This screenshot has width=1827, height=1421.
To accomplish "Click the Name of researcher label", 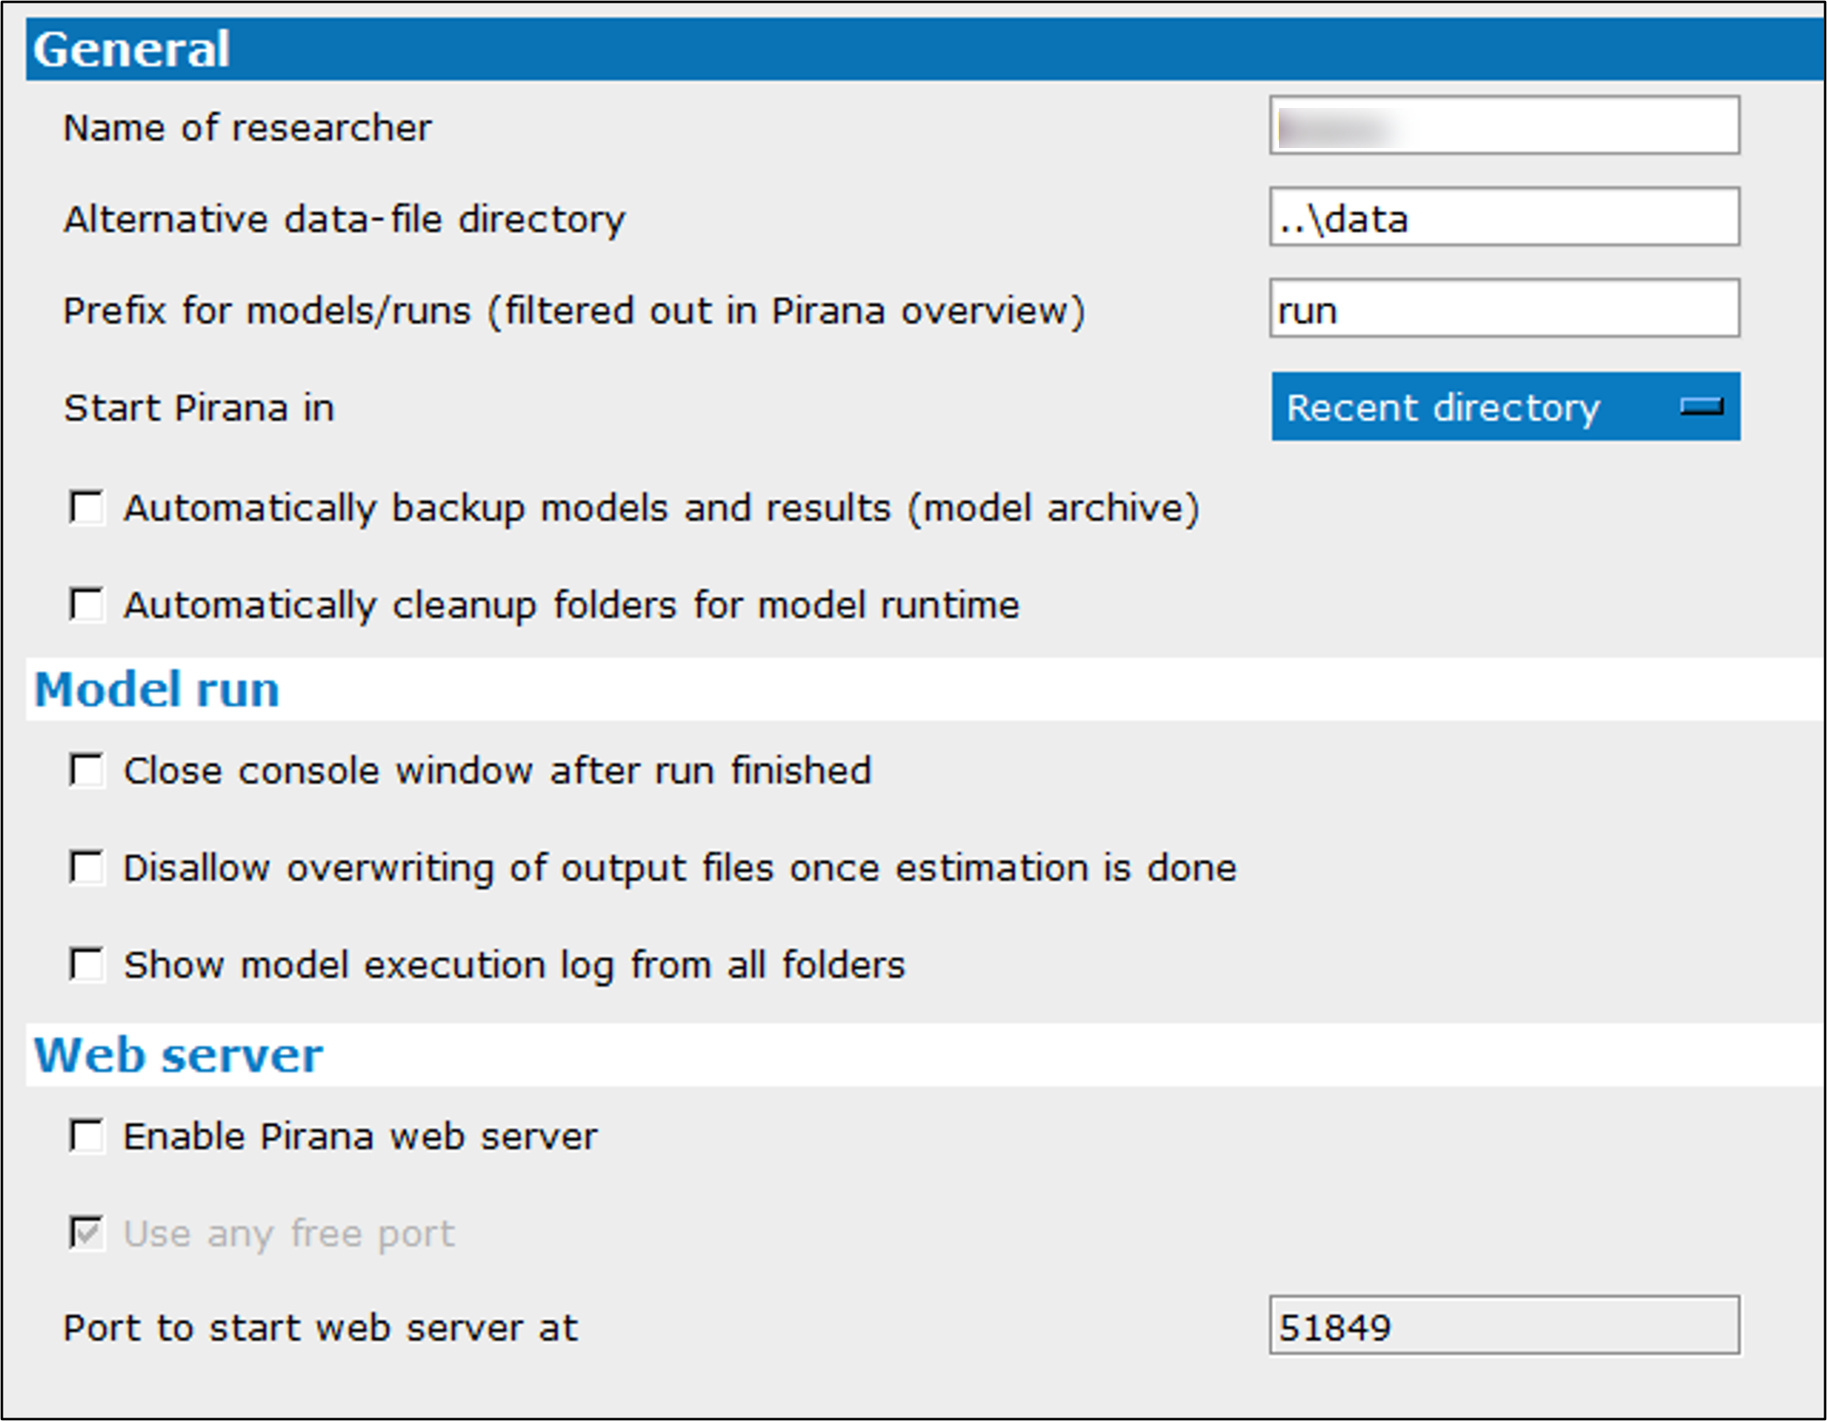I will (x=248, y=128).
